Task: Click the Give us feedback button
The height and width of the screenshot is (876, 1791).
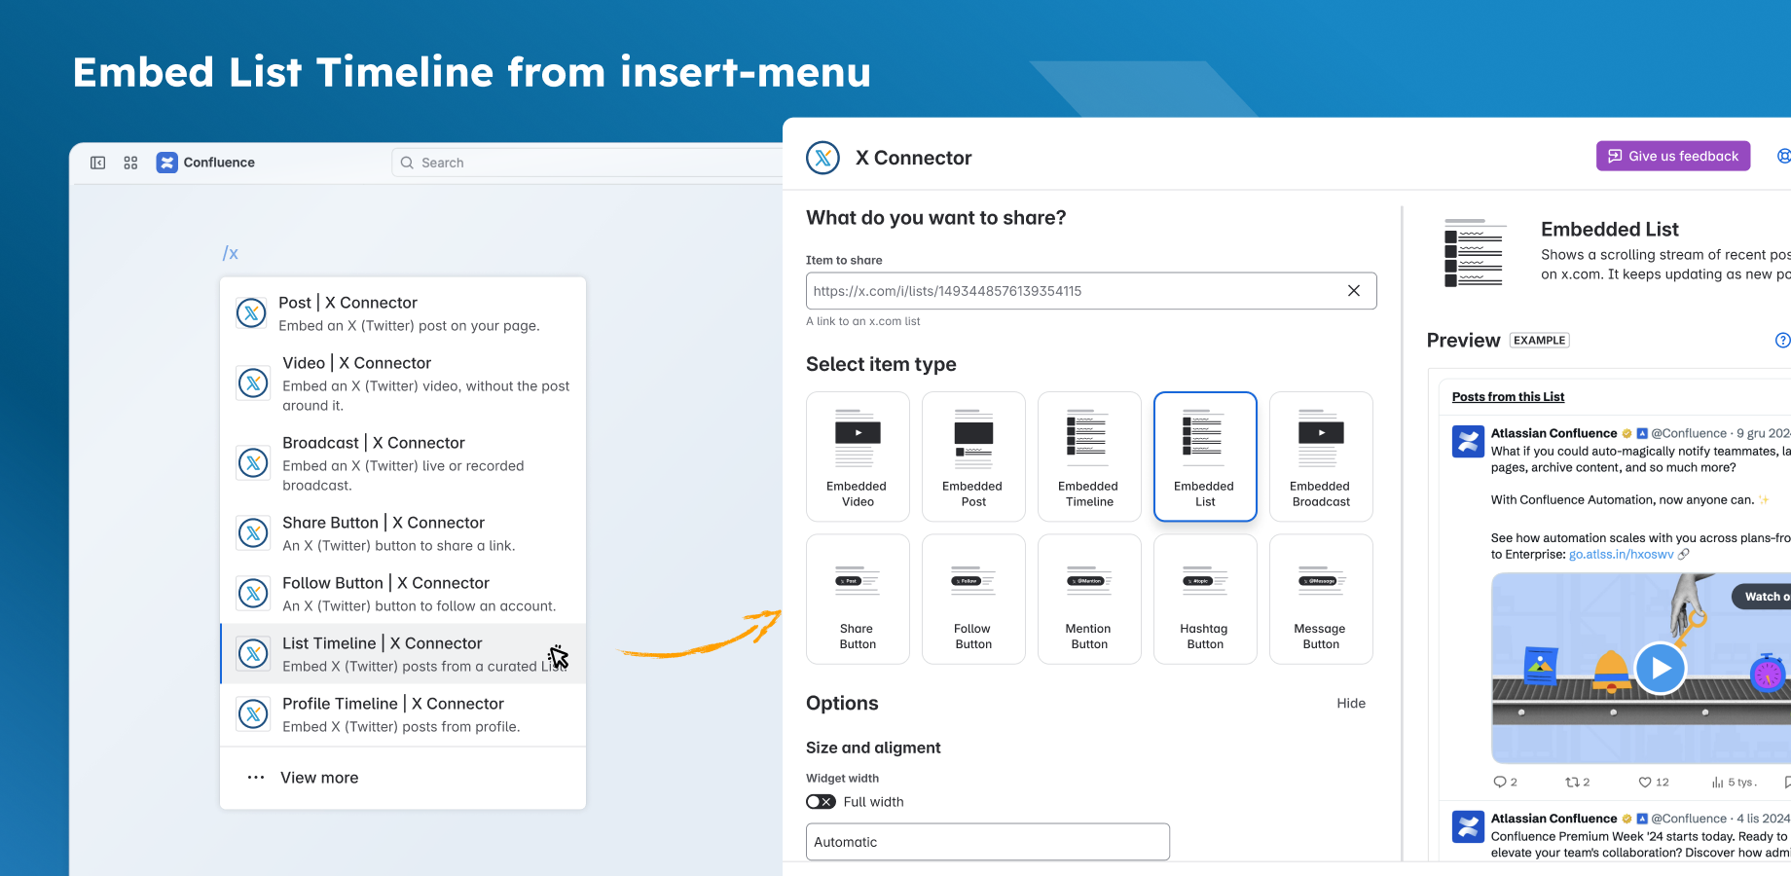Action: click(x=1673, y=156)
